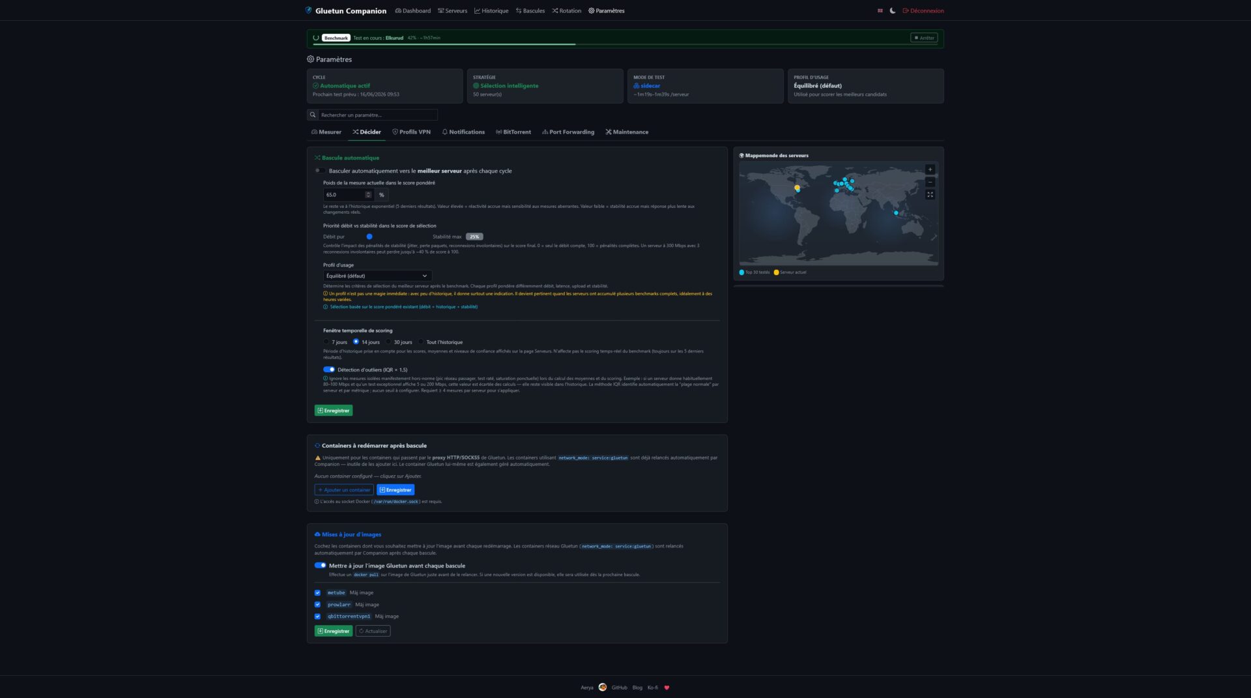Open the Bascules page
The image size is (1251, 698).
530,10
